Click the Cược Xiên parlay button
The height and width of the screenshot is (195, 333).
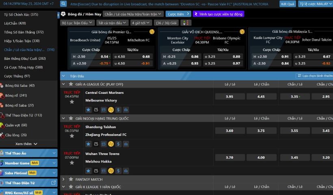click(x=178, y=14)
